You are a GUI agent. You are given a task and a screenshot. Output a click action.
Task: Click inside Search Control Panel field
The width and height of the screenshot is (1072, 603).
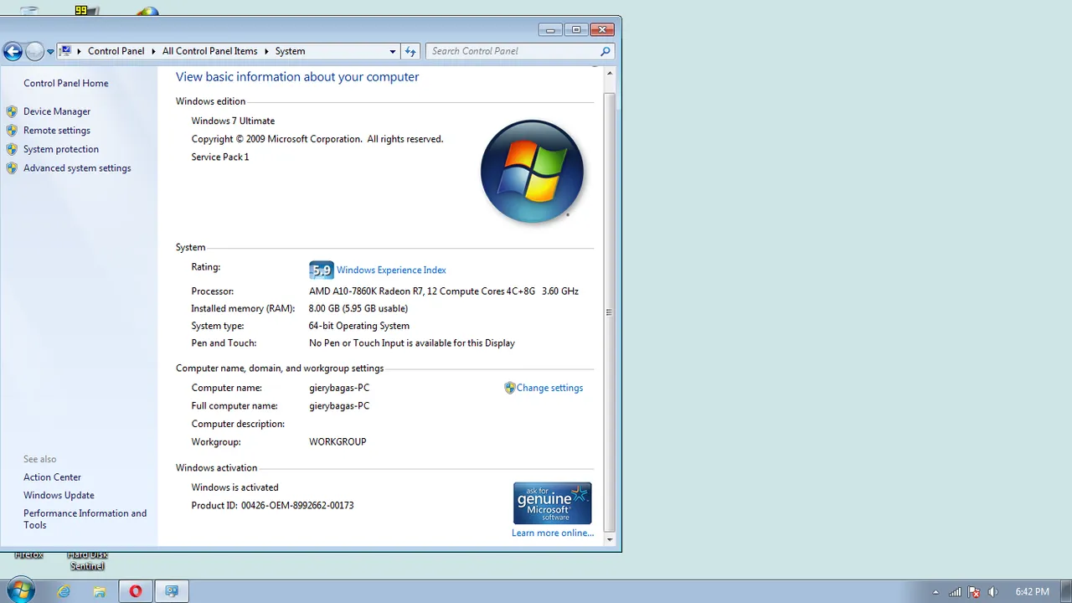[x=511, y=51]
